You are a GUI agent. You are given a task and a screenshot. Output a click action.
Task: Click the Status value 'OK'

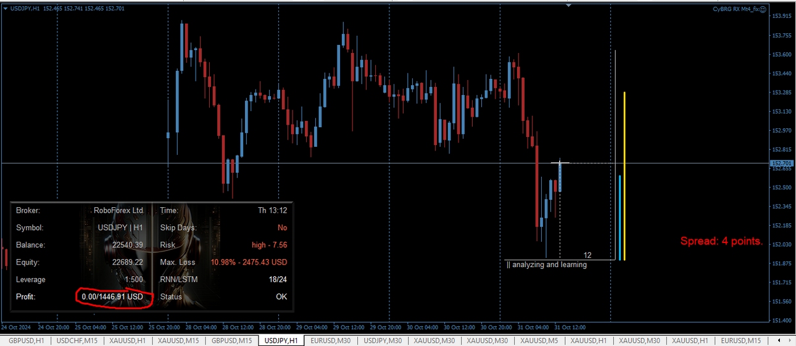click(281, 297)
